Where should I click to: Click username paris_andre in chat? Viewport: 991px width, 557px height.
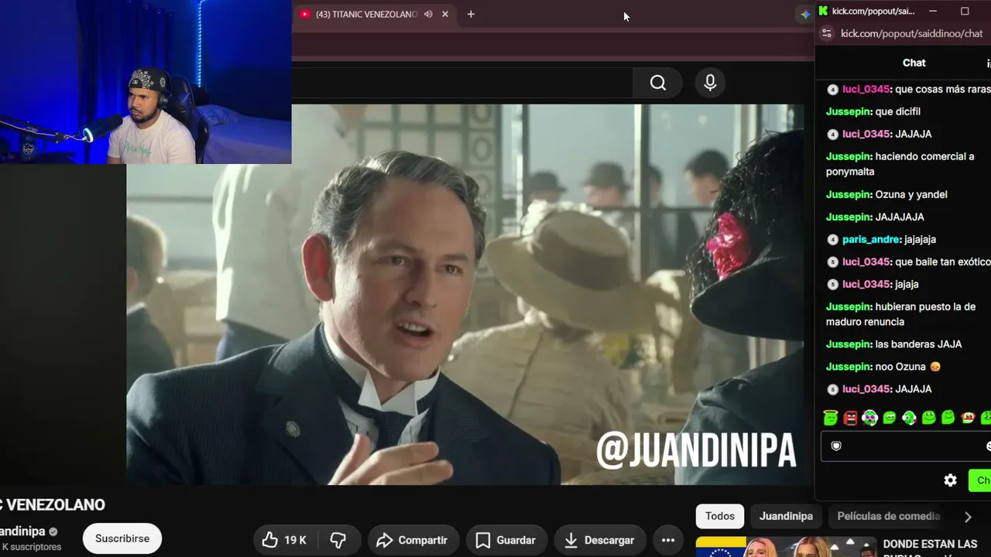pos(871,240)
